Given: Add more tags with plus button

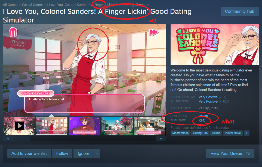Looking at the screenshot, I should pos(246,133).
